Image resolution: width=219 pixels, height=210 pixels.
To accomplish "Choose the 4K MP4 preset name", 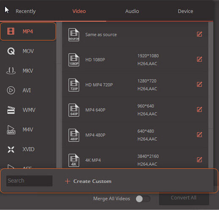I will click(x=93, y=160).
